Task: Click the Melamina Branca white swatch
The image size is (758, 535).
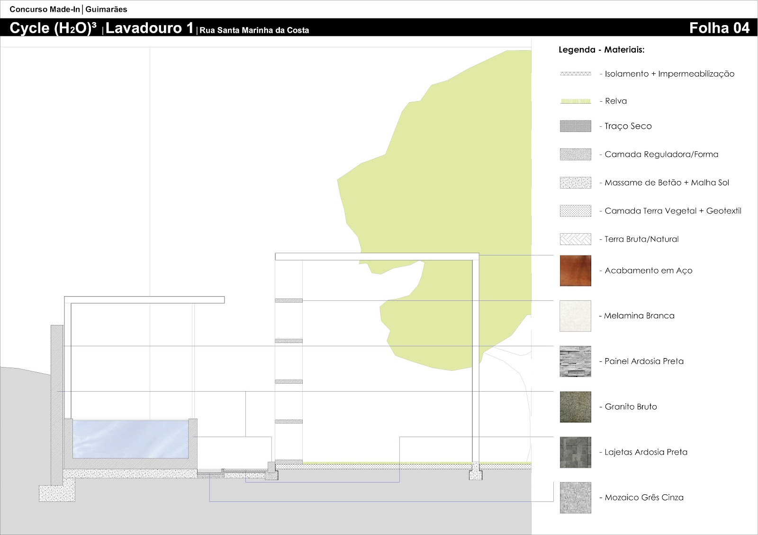Action: click(576, 316)
